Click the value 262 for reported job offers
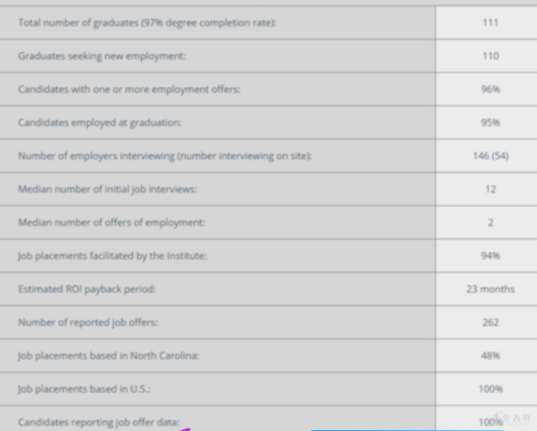Screen dimensions: 537x431 coord(490,323)
